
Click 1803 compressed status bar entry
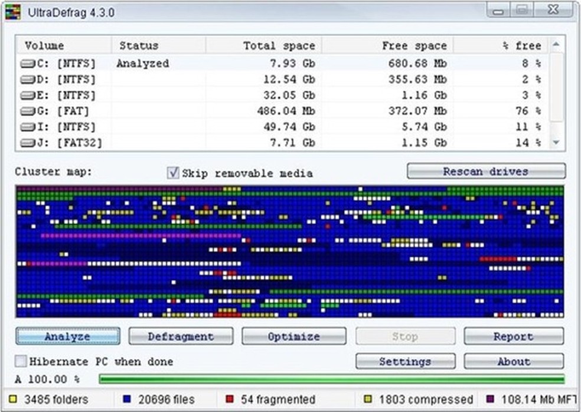426,400
